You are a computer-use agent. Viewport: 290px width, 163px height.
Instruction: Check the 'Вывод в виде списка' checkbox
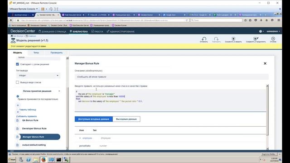[17, 82]
